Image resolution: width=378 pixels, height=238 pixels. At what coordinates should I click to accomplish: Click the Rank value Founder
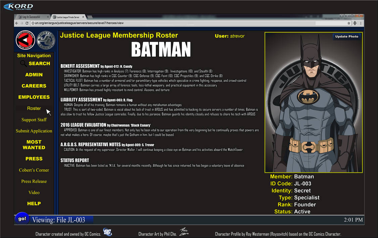coord(305,204)
